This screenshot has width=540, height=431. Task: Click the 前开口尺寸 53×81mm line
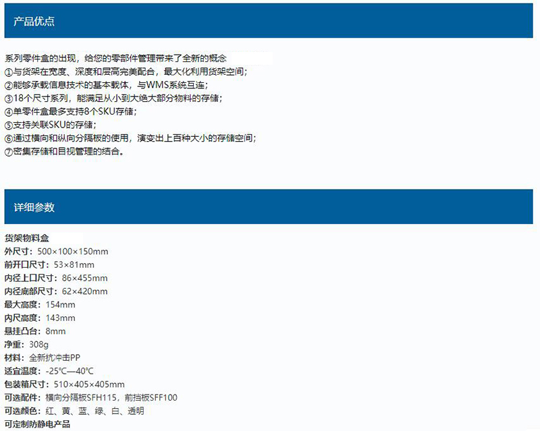(x=49, y=264)
